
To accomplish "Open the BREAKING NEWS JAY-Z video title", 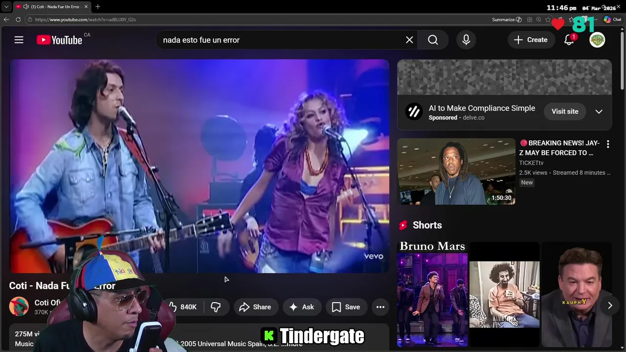I will point(559,148).
